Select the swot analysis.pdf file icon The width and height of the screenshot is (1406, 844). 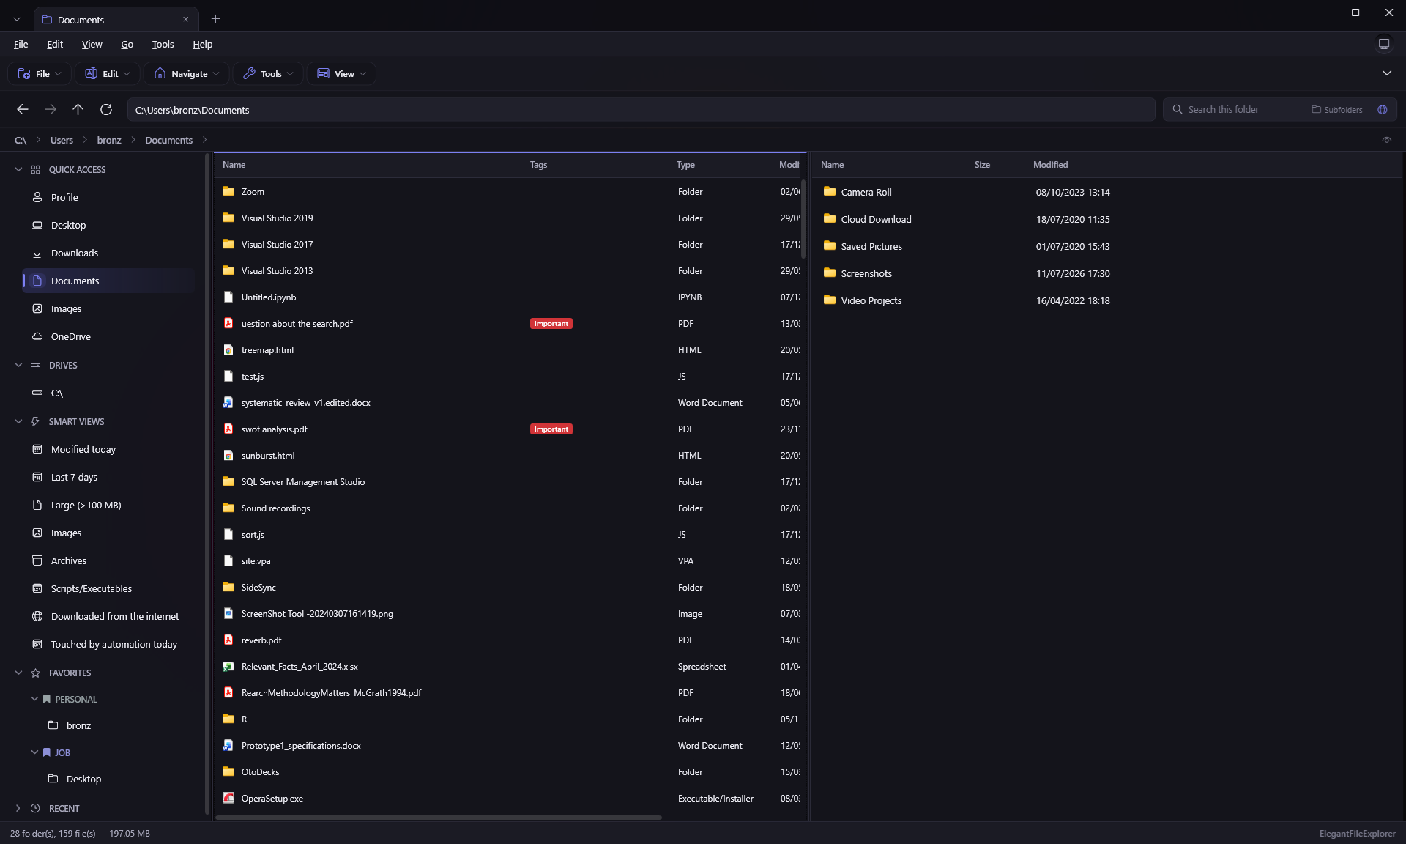pyautogui.click(x=228, y=429)
